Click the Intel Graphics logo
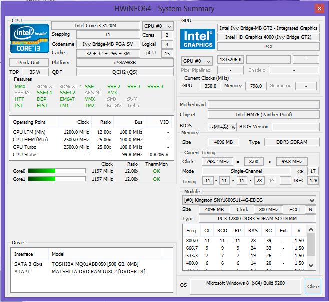The width and height of the screenshot is (329, 302). coord(198,39)
